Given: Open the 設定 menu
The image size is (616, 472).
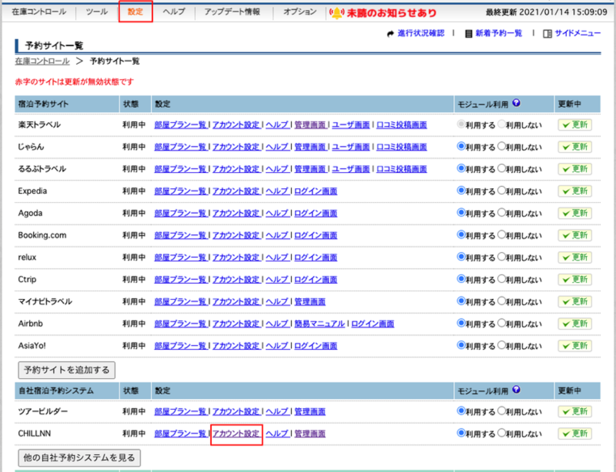Looking at the screenshot, I should [x=136, y=12].
